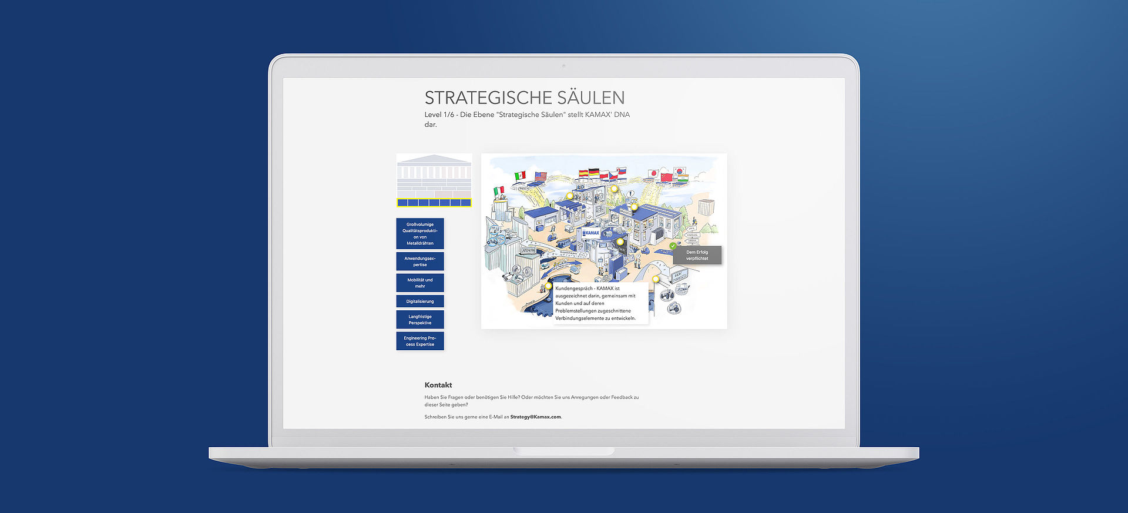Select the Mobilität und mehr pillar
The width and height of the screenshot is (1128, 513).
[420, 283]
